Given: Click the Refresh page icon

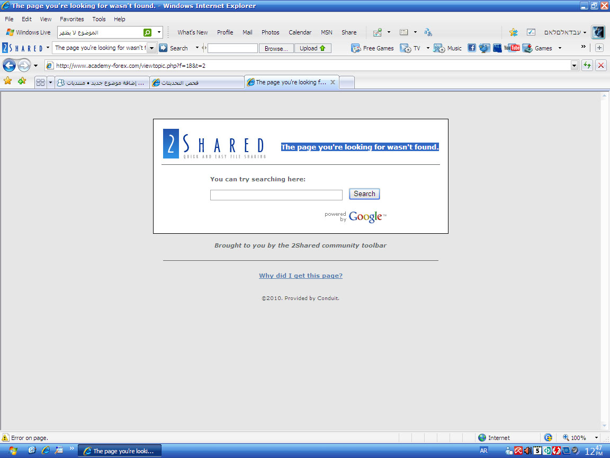Looking at the screenshot, I should click(587, 66).
